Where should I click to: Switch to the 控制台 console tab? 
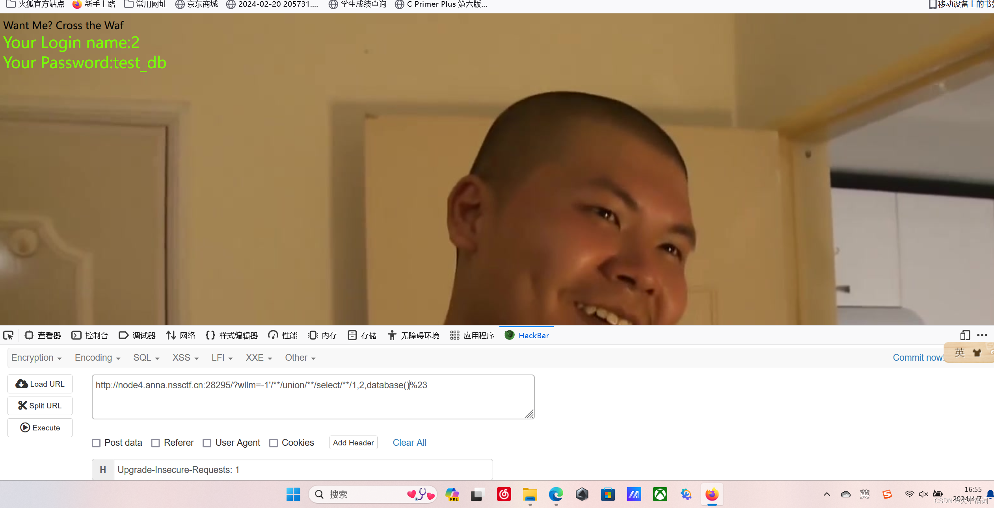[x=90, y=336]
